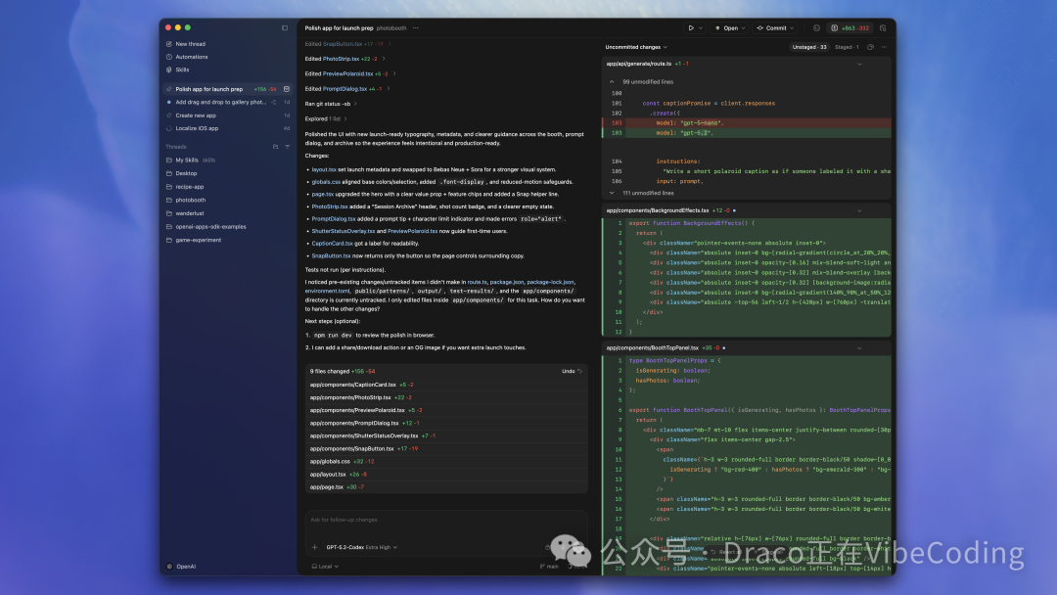Click the OpenAI logo at the sidebar bottom

170,566
